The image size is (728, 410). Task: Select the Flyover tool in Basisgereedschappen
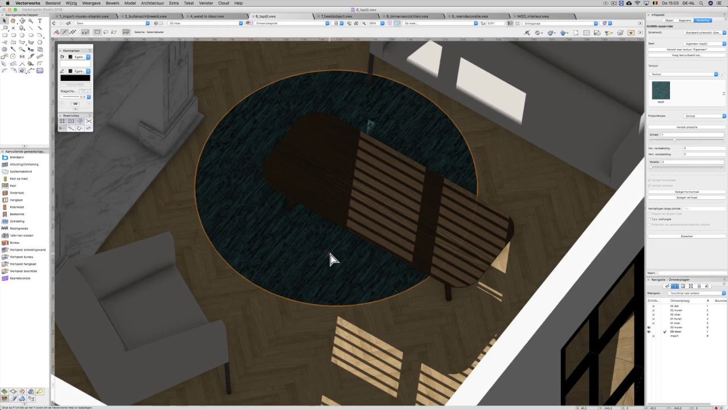pos(22,20)
